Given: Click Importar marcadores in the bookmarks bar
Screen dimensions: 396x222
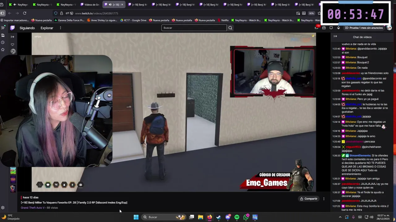Looking at the screenshot, I should tap(15, 20).
